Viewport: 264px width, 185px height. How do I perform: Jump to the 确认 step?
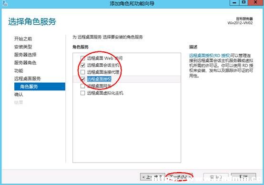19,95
